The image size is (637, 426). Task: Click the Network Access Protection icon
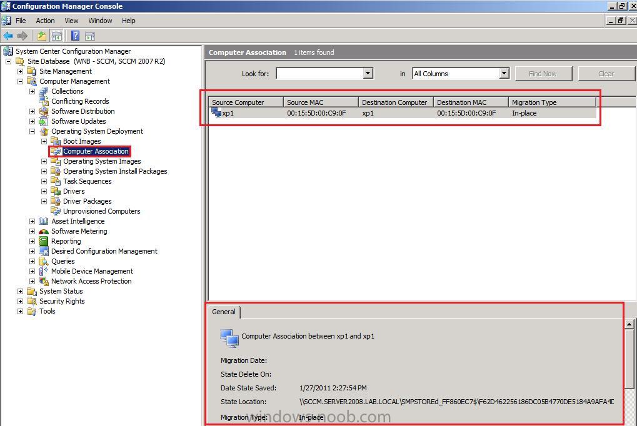(44, 281)
